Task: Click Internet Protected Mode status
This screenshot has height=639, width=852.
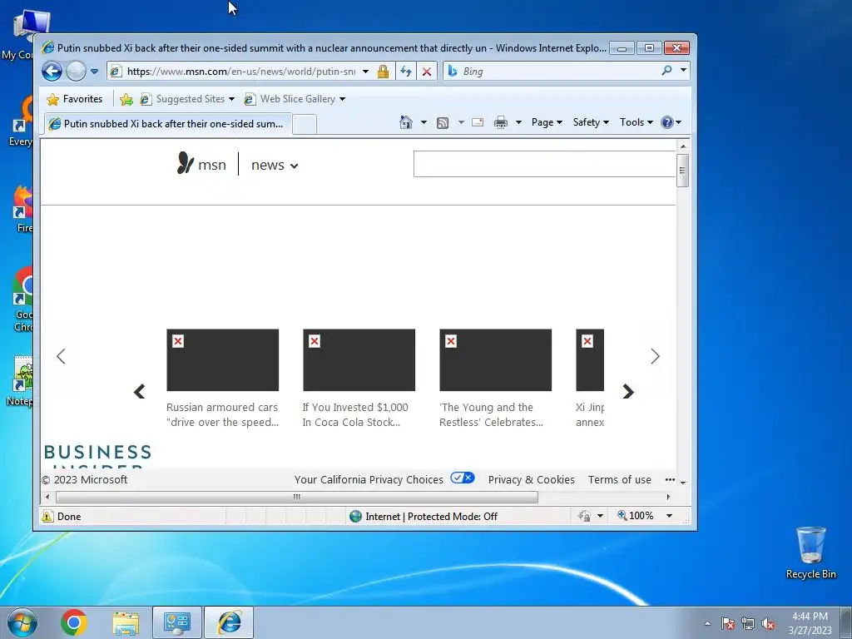Action: tap(424, 516)
